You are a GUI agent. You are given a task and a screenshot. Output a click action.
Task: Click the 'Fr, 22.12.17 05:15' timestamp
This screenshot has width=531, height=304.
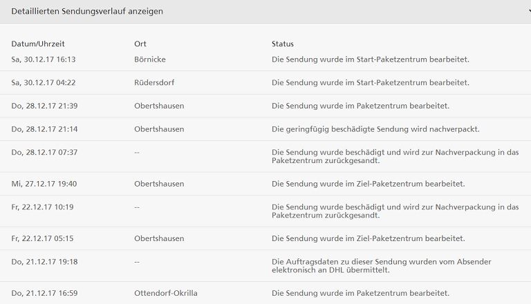pos(43,238)
